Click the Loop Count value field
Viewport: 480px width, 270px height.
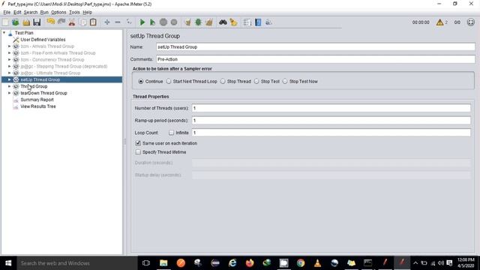coord(331,133)
